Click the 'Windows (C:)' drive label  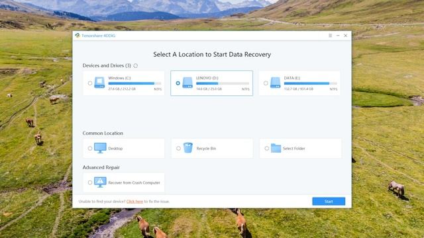(x=119, y=78)
